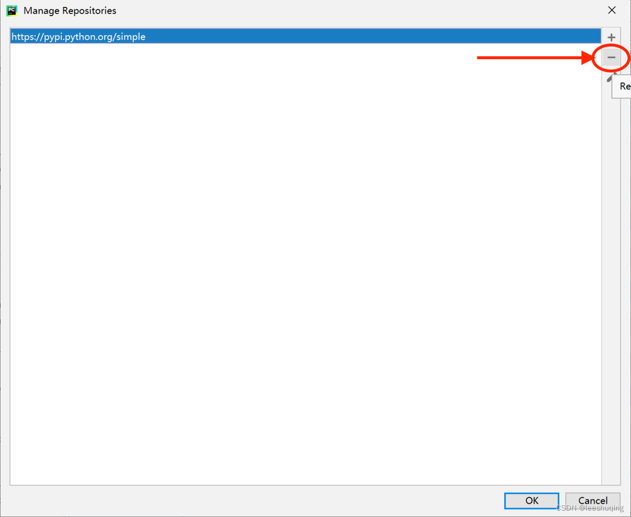Click the plus icon to add repository
The image size is (631, 517).
coord(611,37)
